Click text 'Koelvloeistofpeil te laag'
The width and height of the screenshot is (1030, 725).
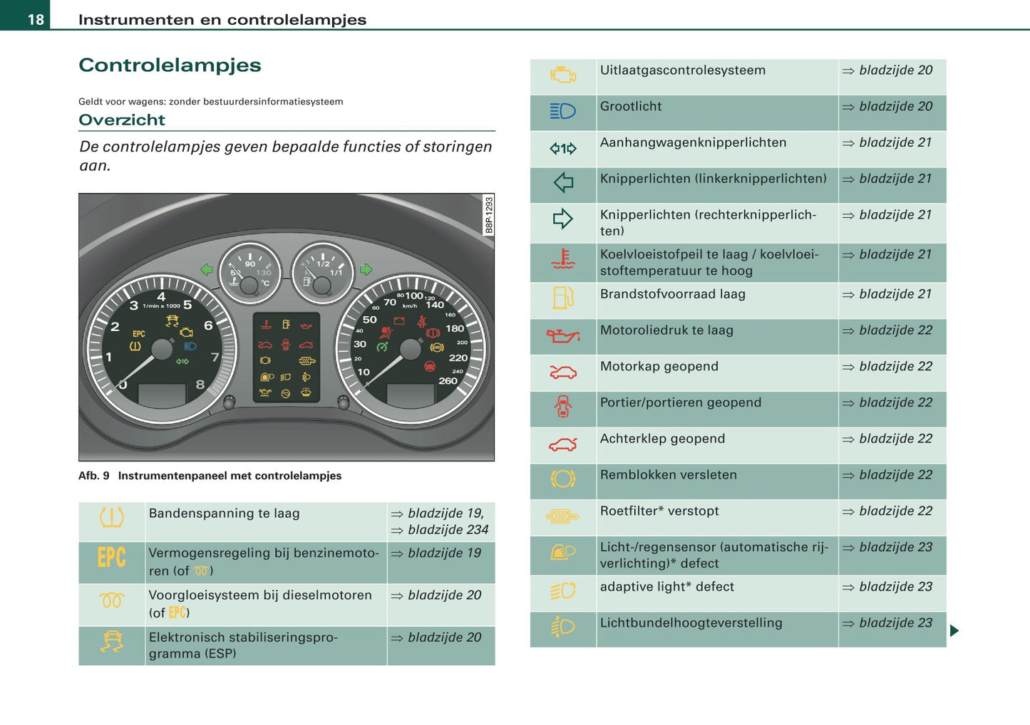pos(674,254)
